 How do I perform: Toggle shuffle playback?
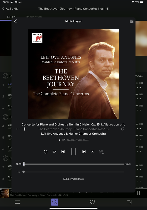pos(93,152)
